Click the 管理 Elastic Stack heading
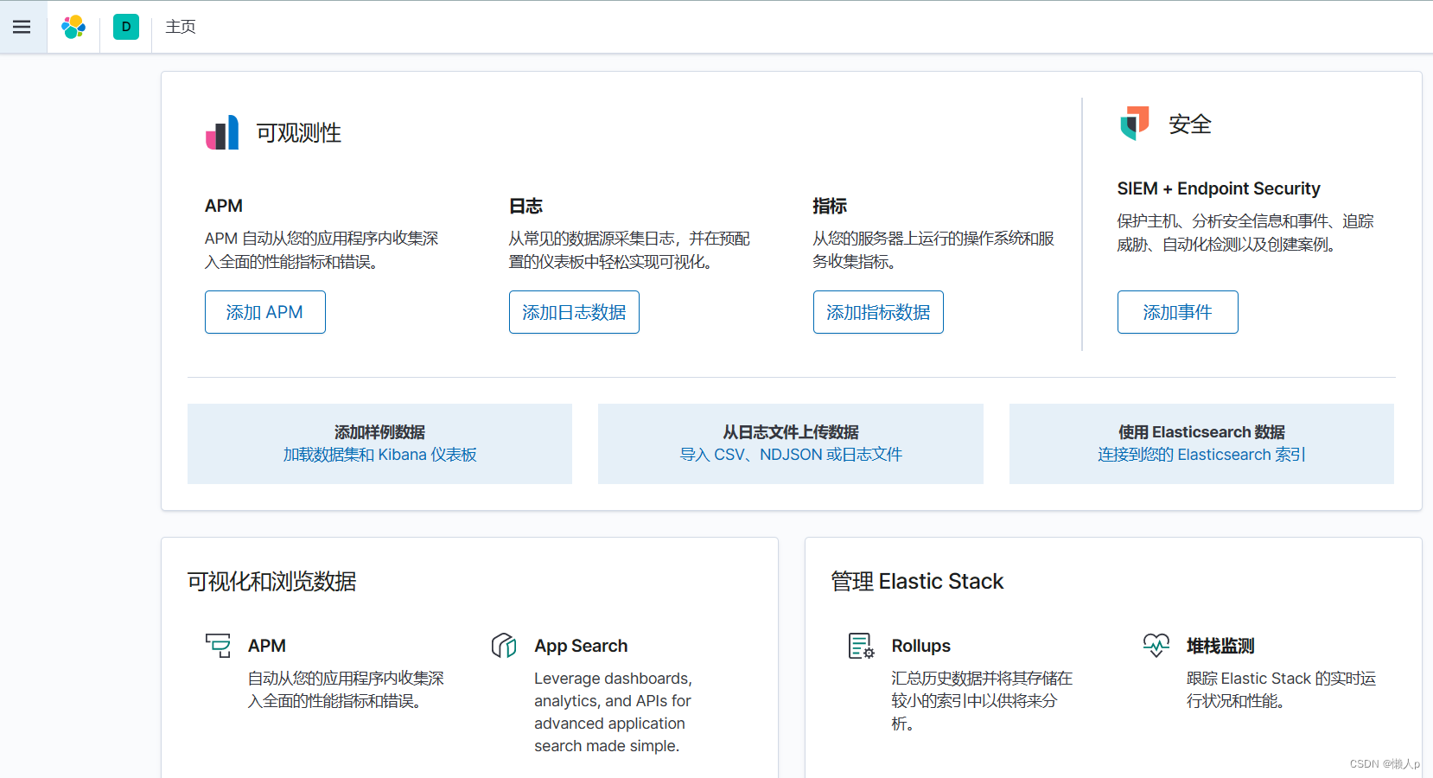Image resolution: width=1433 pixels, height=778 pixels. (917, 582)
